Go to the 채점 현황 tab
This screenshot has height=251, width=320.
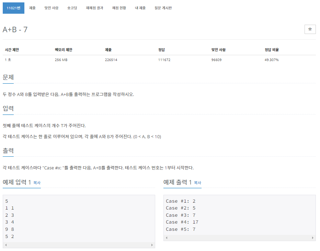point(119,8)
